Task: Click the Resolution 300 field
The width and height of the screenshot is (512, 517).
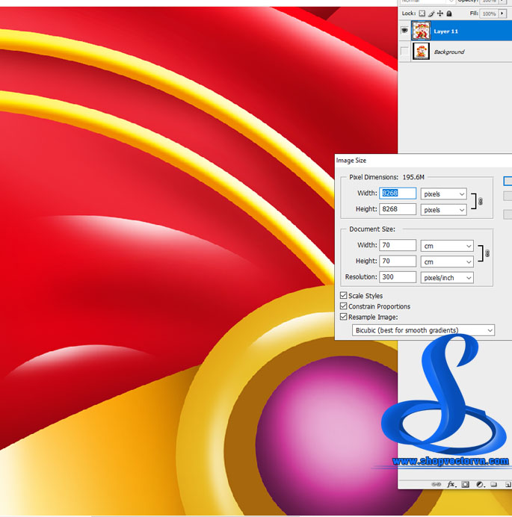Action: coord(398,277)
